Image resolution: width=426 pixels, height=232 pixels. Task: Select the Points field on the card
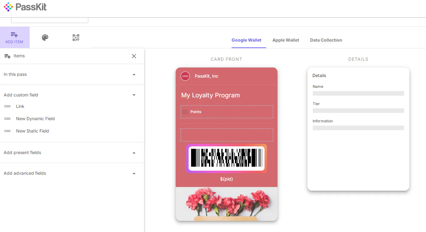pos(227,112)
